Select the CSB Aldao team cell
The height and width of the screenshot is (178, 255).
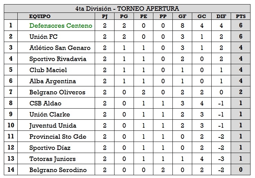(x=45, y=103)
